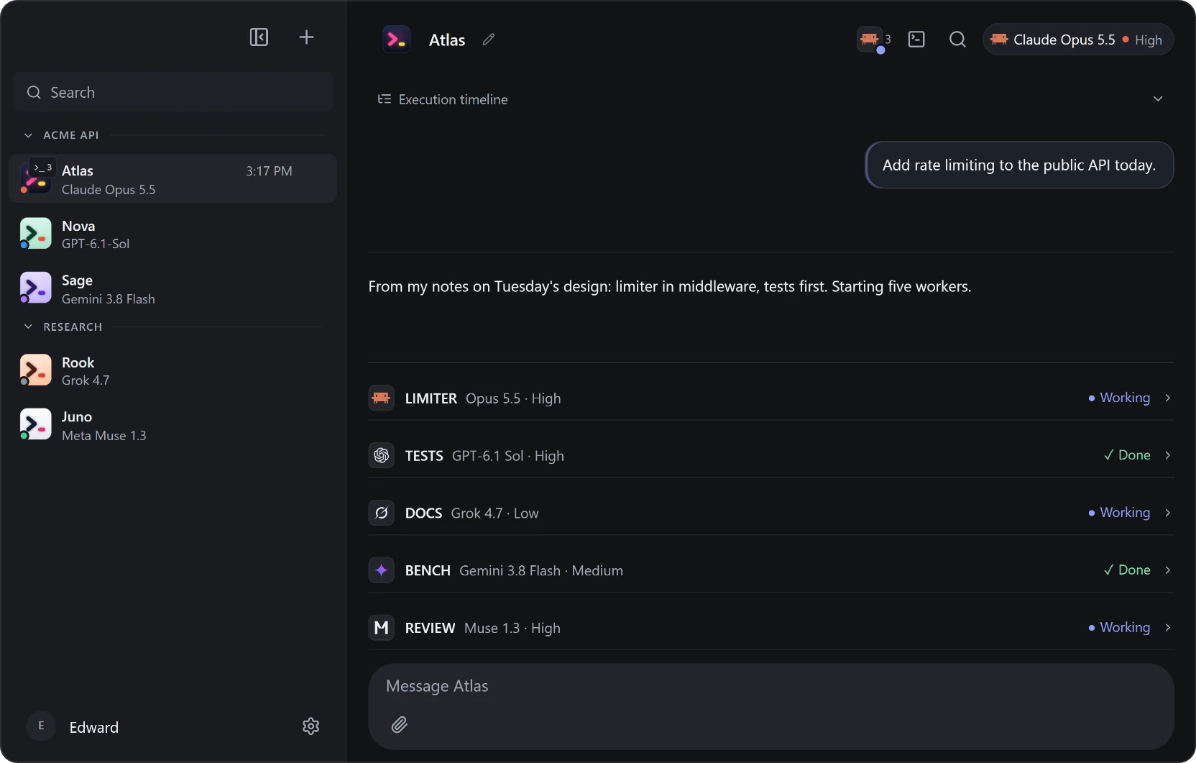This screenshot has width=1196, height=763.
Task: Open the terminal panel icon in header
Action: pos(916,40)
